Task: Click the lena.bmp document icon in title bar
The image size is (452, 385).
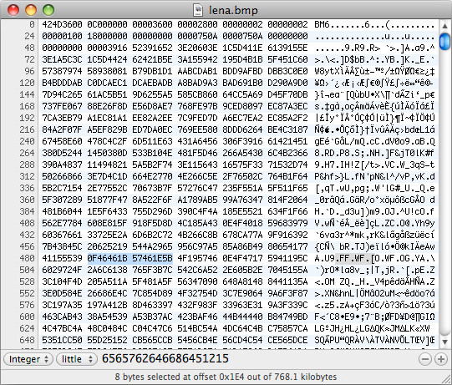Action: pos(198,10)
